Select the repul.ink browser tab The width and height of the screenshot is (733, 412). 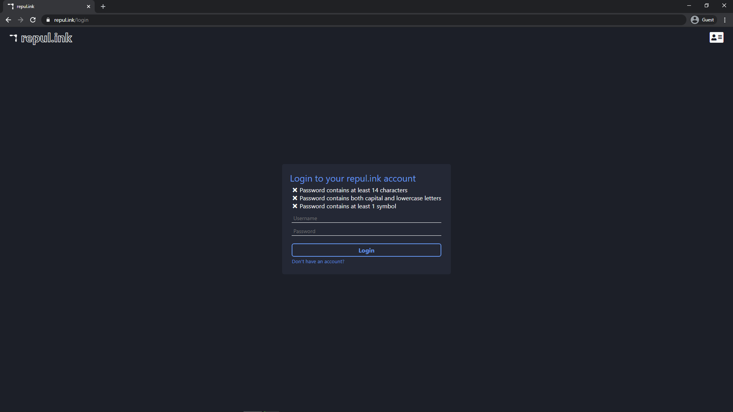tap(46, 6)
